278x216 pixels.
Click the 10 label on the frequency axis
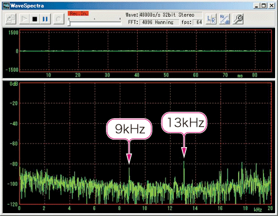[145, 208]
